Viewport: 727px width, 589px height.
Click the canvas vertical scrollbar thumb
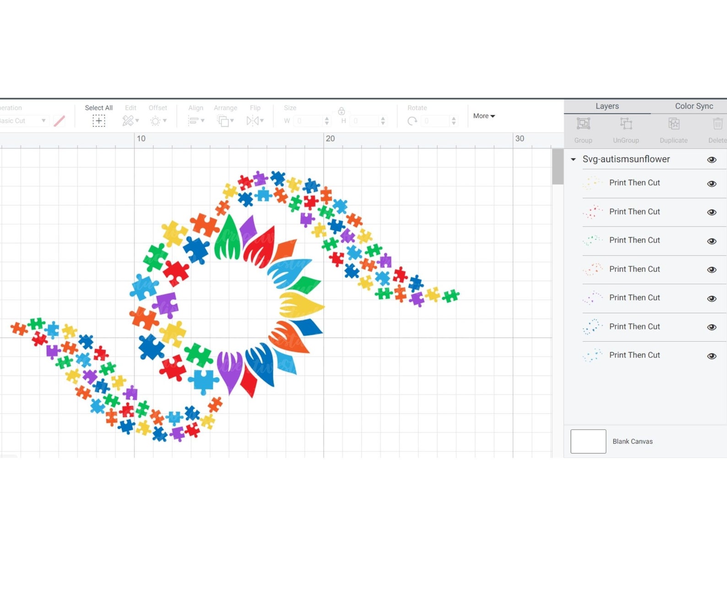(x=558, y=167)
